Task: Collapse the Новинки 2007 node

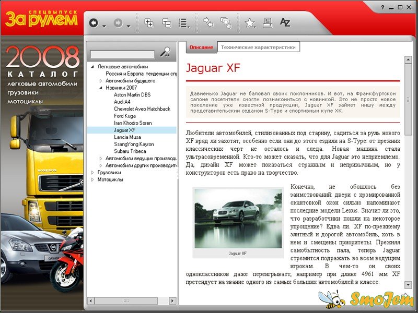Action: coord(101,88)
